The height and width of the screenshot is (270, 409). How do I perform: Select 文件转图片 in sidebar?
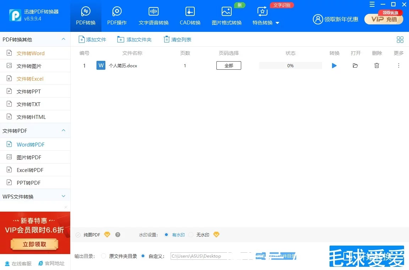coord(35,66)
